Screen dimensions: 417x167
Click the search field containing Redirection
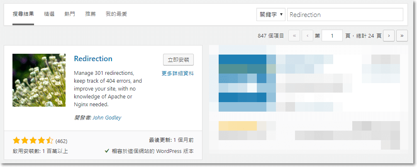pos(345,14)
